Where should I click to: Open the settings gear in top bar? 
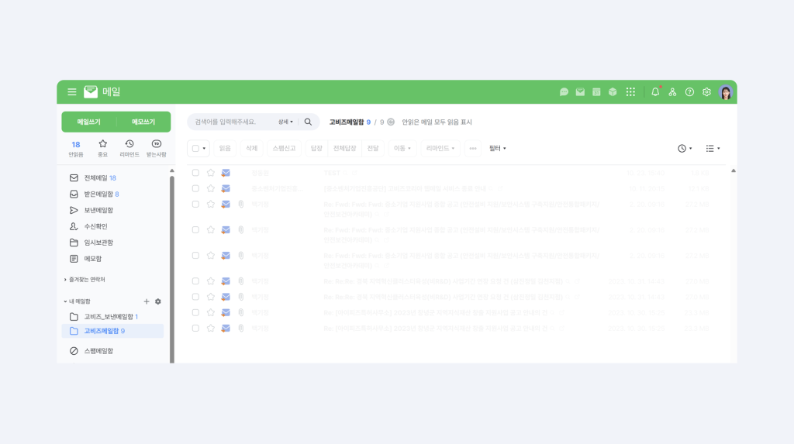(706, 92)
